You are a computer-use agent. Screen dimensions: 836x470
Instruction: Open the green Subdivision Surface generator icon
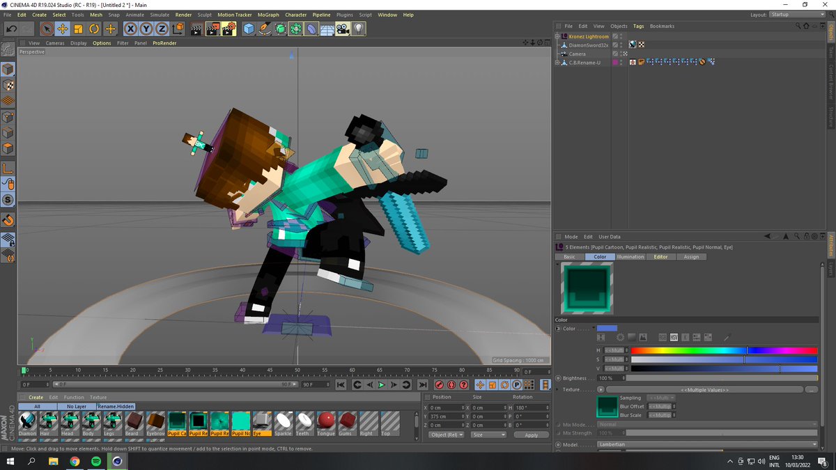(280, 29)
